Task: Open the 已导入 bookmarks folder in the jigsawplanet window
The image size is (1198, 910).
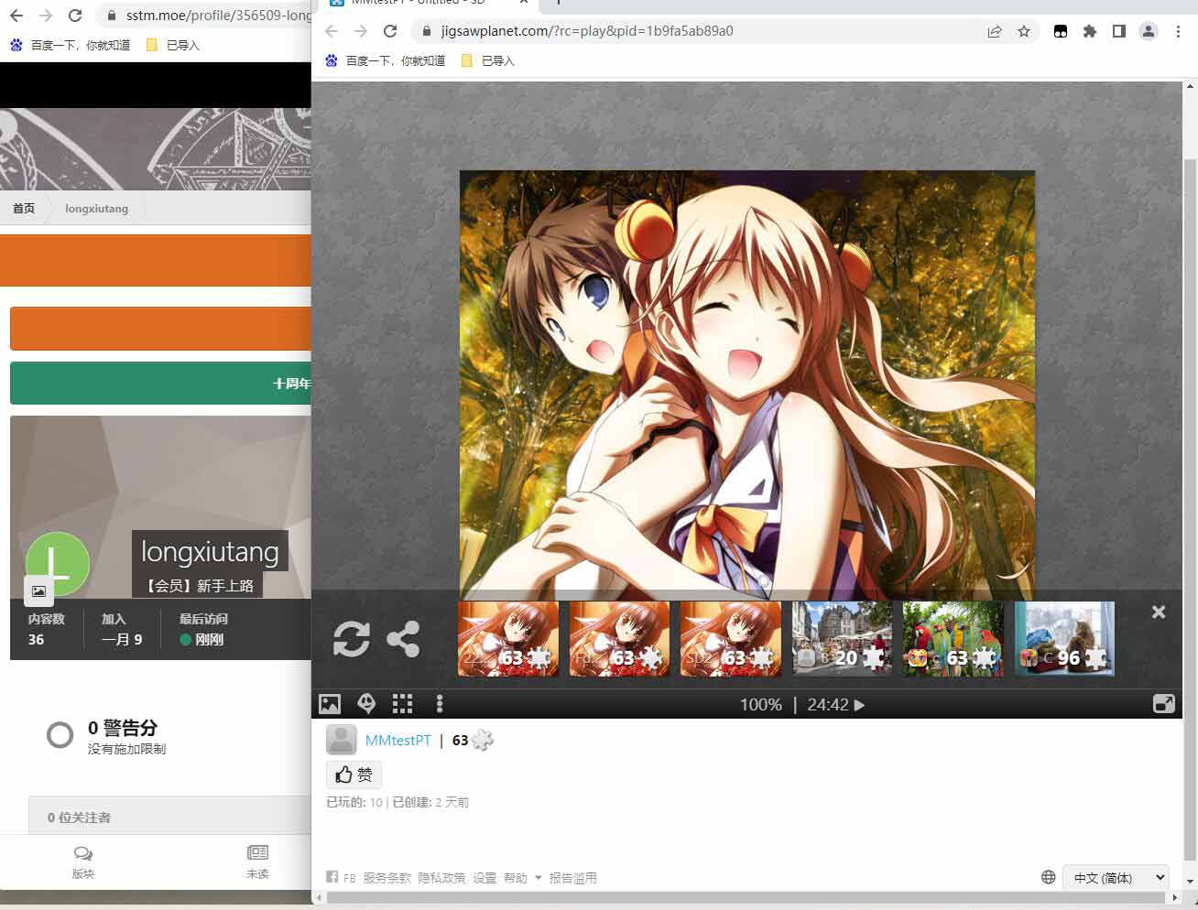Action: coord(488,60)
